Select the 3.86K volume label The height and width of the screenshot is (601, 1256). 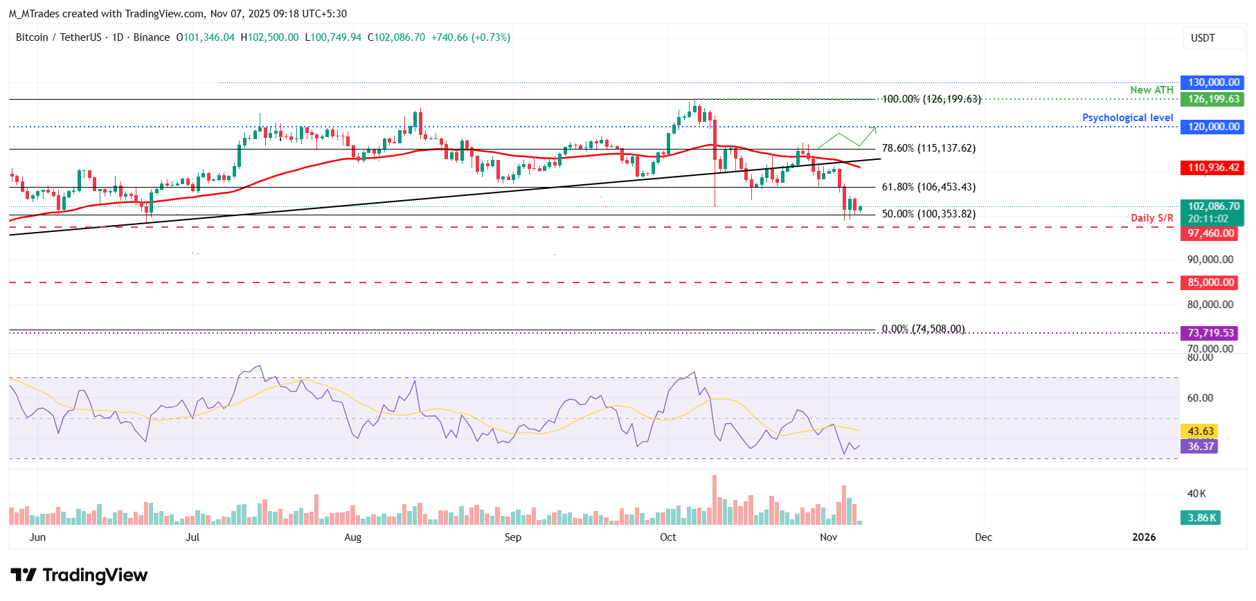point(1201,518)
